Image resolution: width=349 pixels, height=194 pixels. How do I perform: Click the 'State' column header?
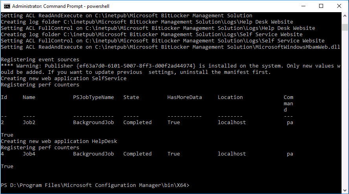(131, 97)
